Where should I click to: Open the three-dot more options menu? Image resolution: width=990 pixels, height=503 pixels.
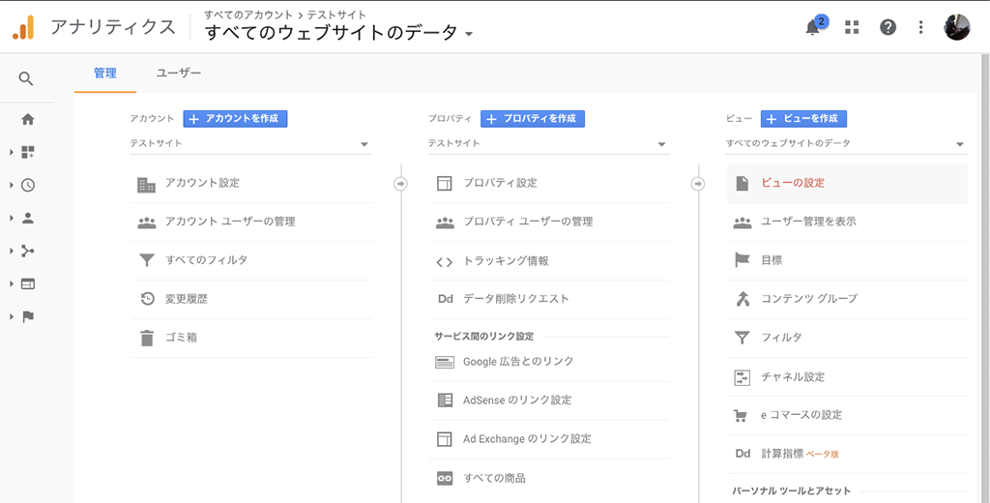point(921,27)
